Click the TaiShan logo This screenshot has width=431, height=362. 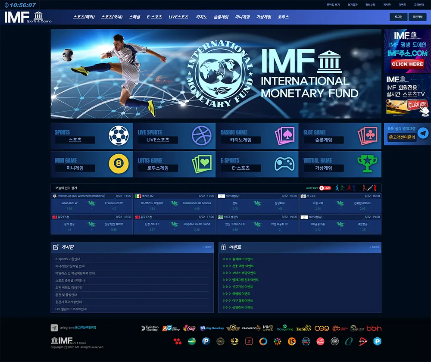click(303, 328)
